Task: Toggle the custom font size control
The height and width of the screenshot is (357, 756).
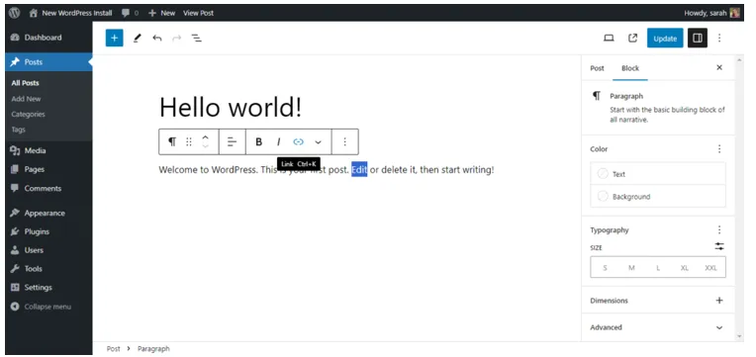Action: (x=719, y=246)
